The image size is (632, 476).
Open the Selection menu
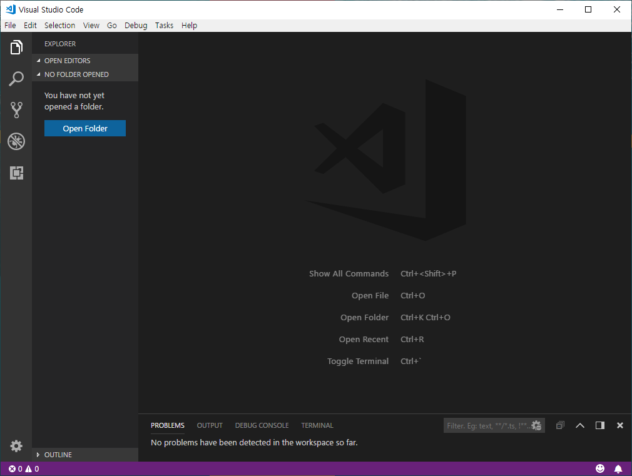(x=59, y=26)
